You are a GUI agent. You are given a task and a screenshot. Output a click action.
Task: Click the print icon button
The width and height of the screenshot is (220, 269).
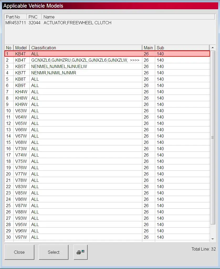tap(81, 252)
